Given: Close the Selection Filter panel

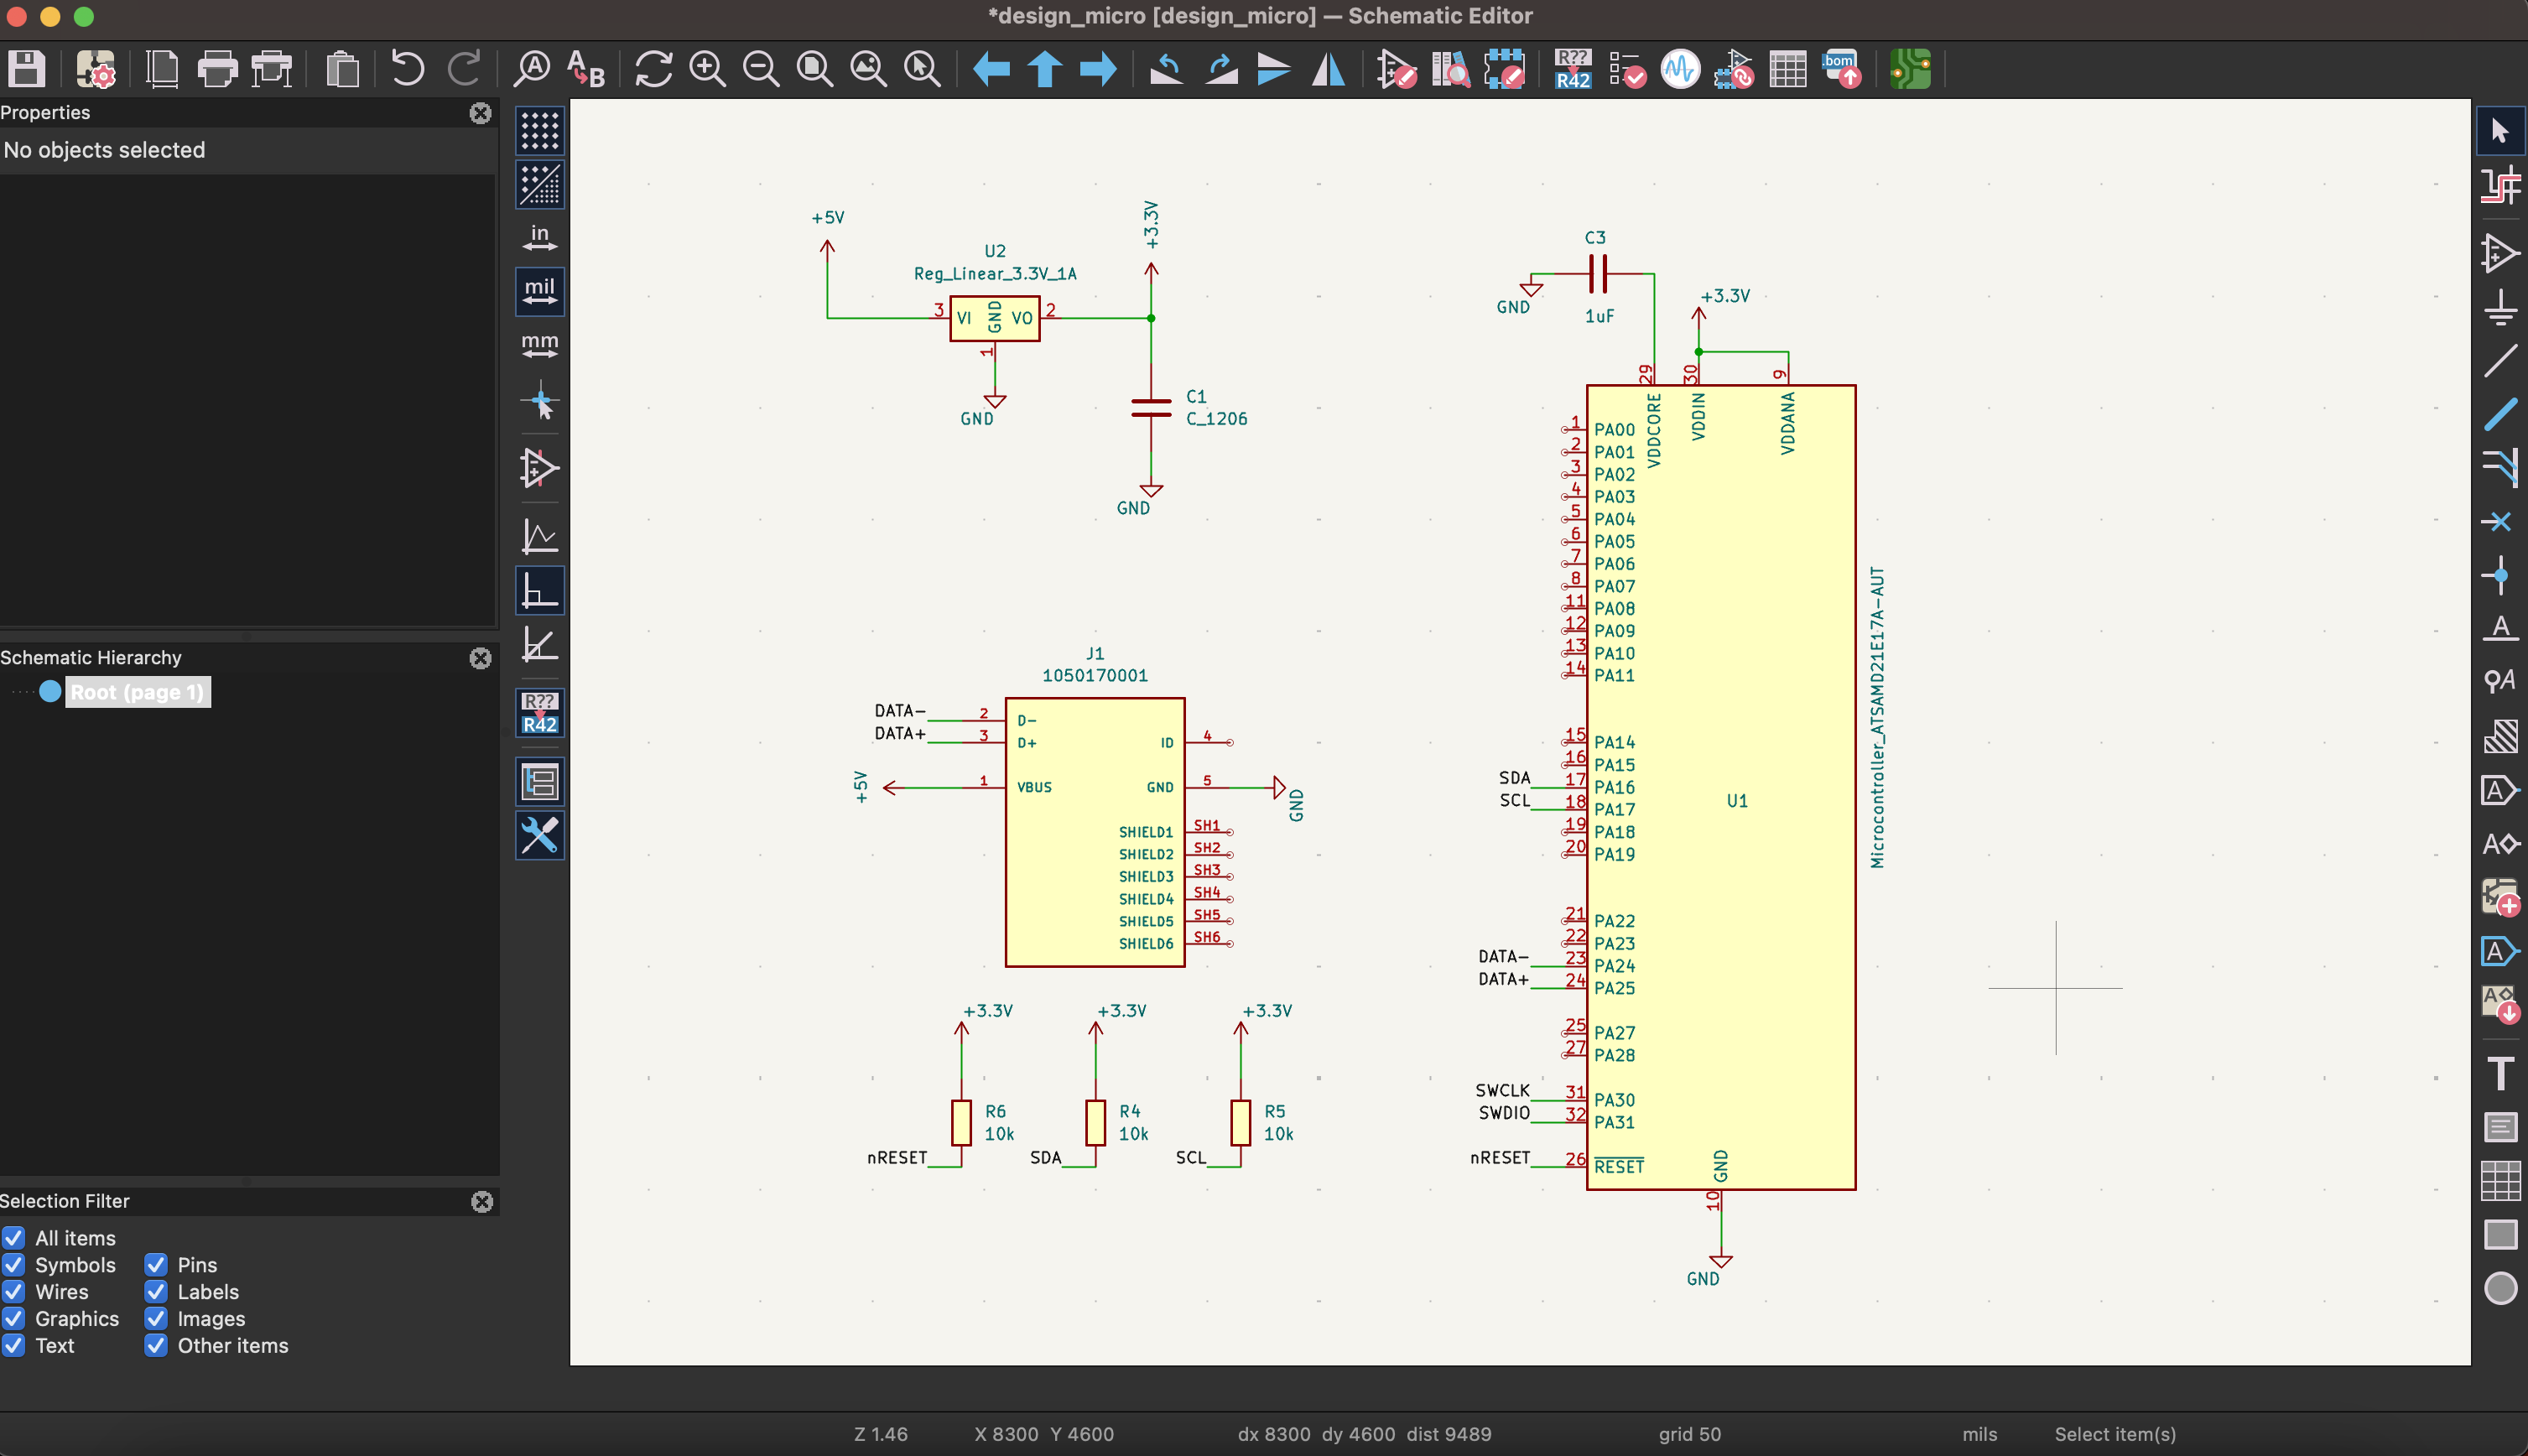Looking at the screenshot, I should click(x=484, y=1202).
